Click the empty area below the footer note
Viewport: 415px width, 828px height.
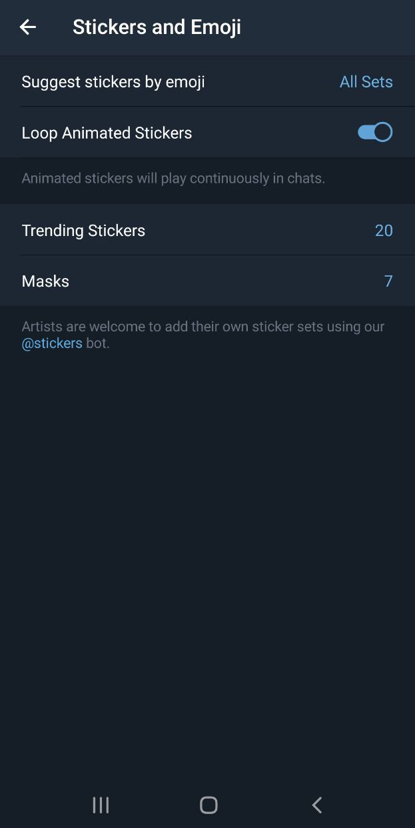click(207, 533)
